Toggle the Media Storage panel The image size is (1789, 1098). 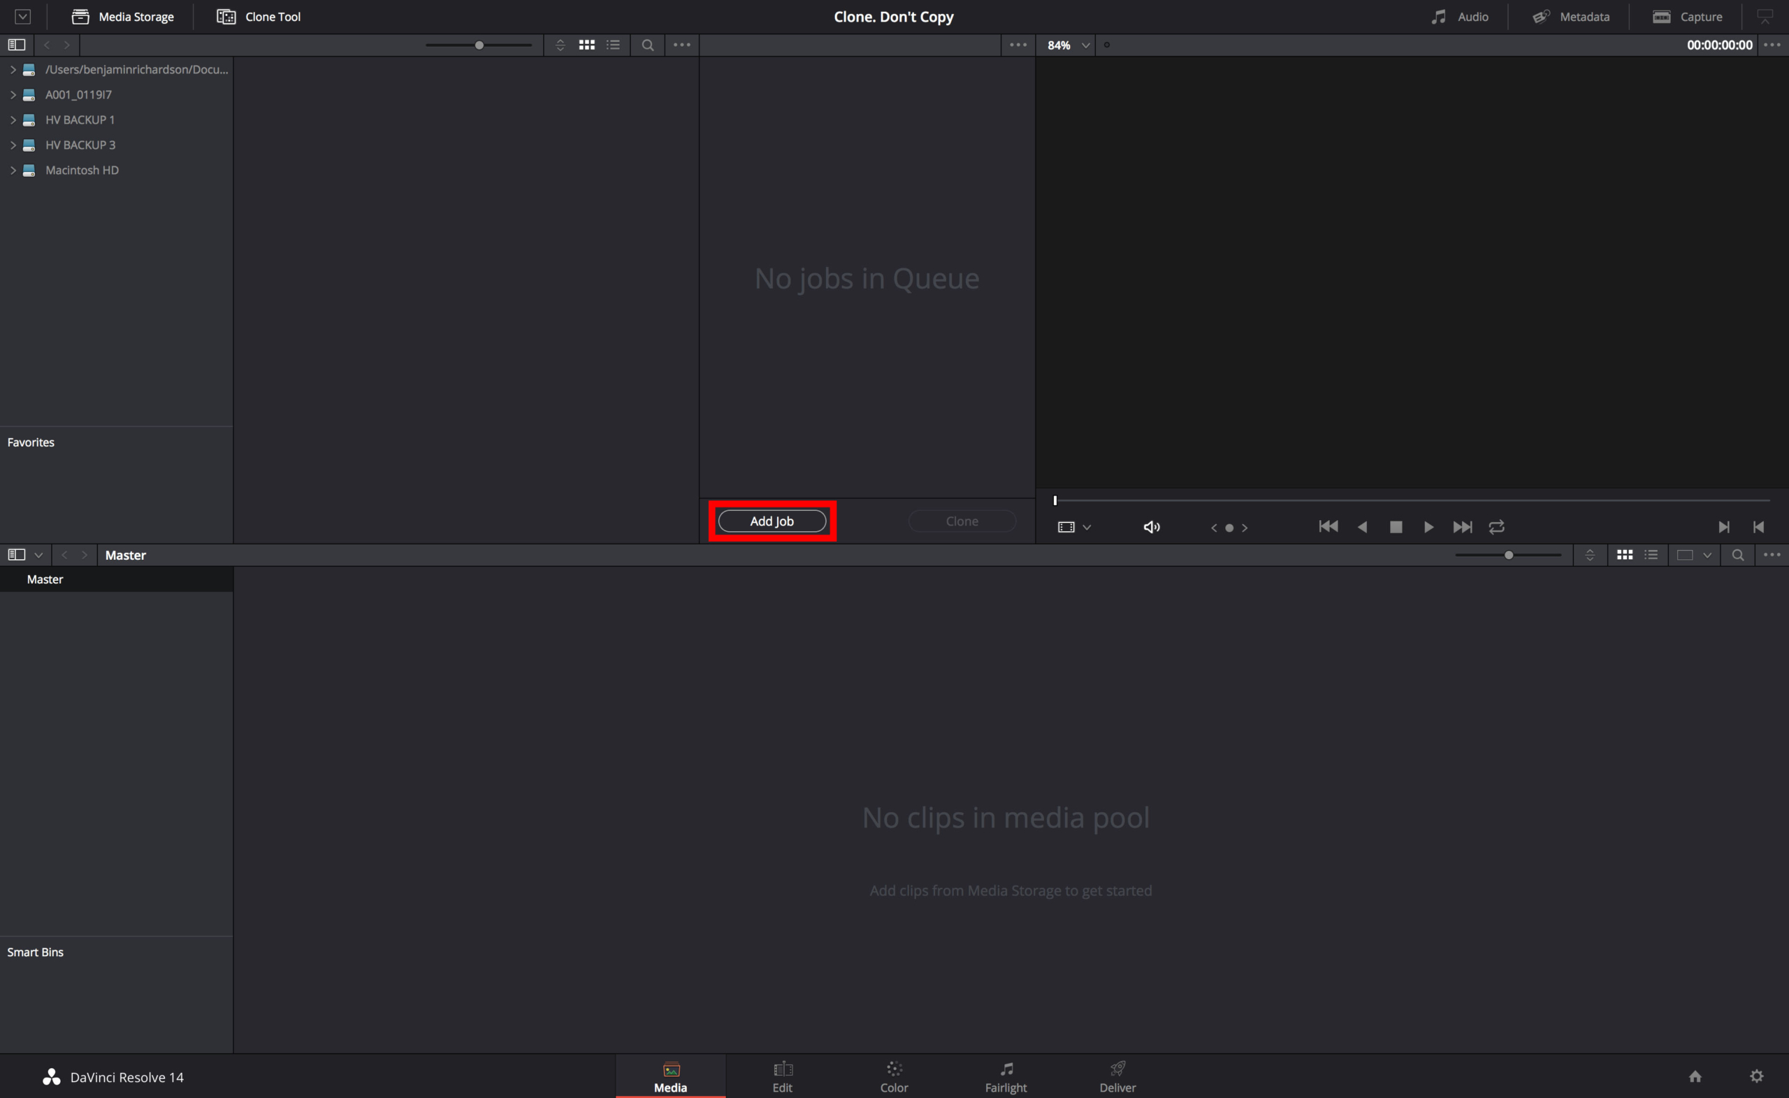(x=122, y=17)
